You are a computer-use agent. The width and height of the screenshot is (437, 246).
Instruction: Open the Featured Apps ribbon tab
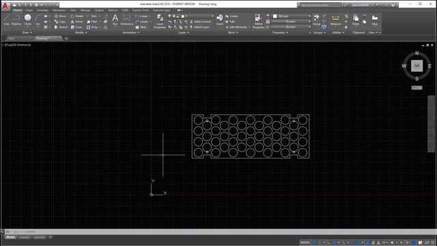click(162, 10)
